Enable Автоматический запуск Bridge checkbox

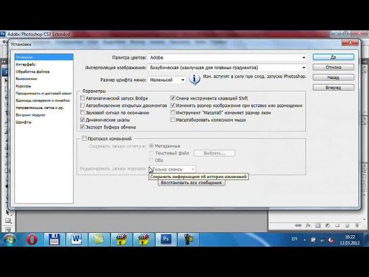pyautogui.click(x=82, y=98)
